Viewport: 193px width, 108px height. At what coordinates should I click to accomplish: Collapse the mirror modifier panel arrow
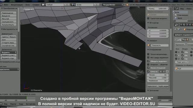coord(175,40)
